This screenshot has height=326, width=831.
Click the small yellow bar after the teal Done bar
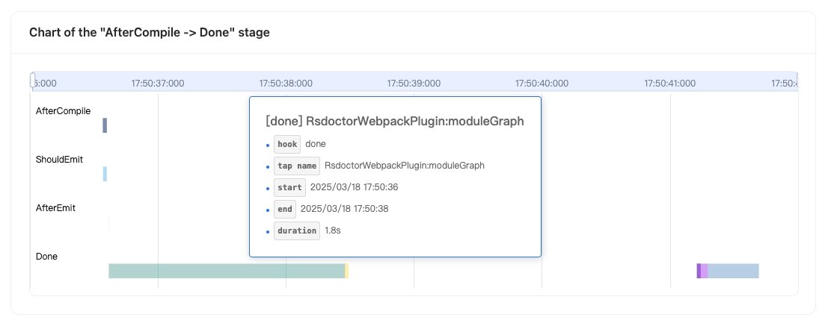click(x=346, y=271)
